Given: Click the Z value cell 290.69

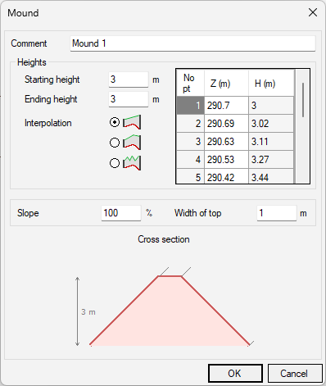Looking at the screenshot, I should coord(226,124).
